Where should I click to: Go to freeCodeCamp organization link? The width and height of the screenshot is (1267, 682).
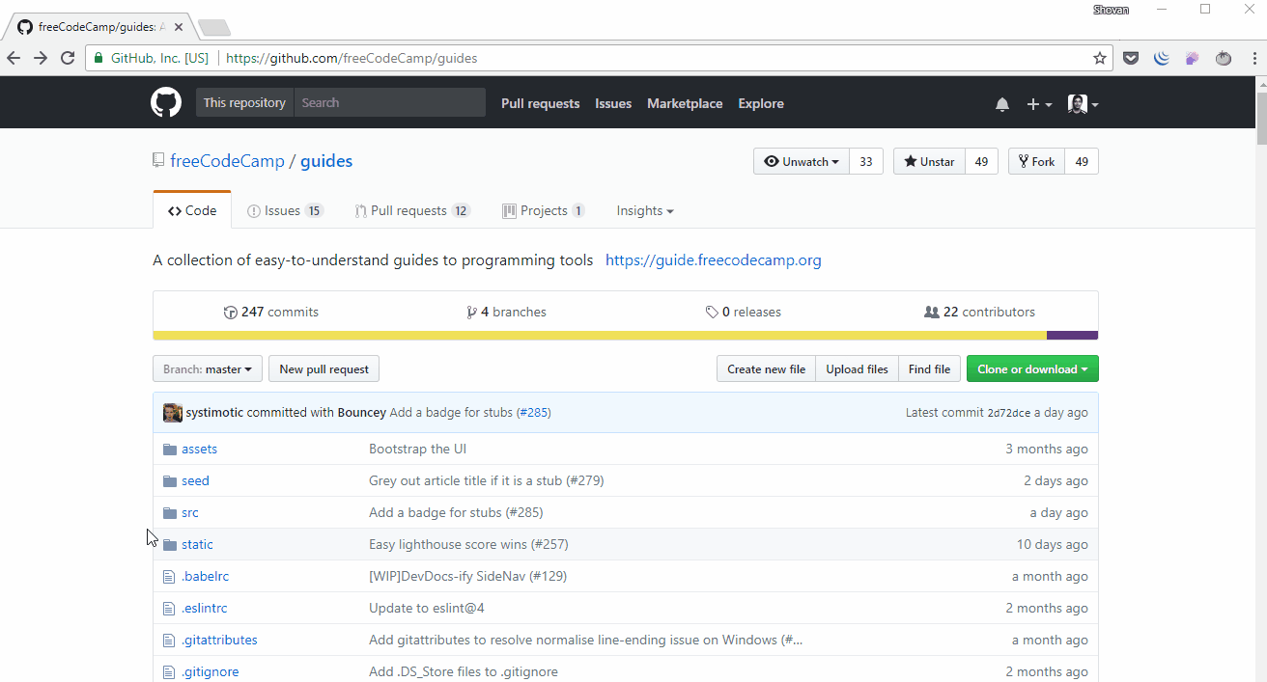coord(227,161)
